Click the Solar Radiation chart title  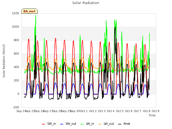(x=86, y=3)
